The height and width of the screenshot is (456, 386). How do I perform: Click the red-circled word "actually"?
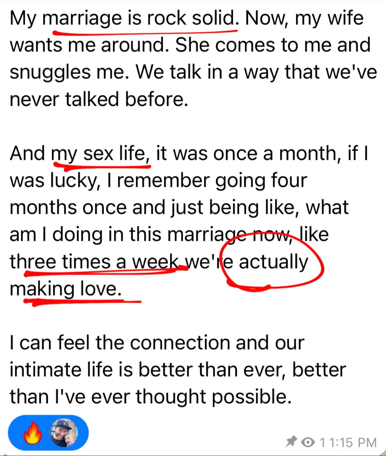pyautogui.click(x=273, y=262)
